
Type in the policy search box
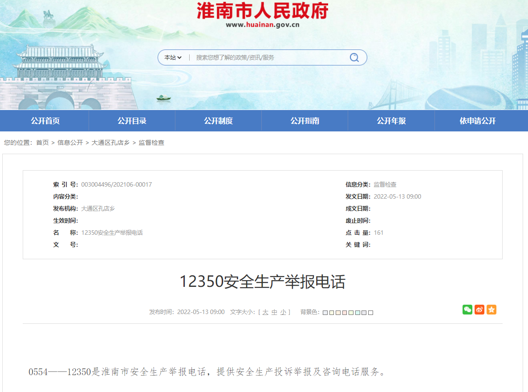tap(267, 57)
